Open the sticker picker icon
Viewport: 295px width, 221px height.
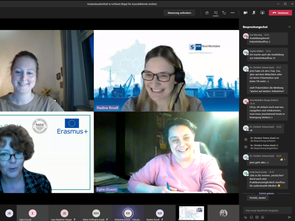[x=263, y=217]
